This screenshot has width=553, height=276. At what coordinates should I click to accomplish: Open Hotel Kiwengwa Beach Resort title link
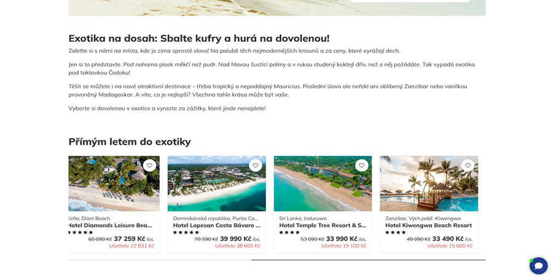(x=428, y=225)
